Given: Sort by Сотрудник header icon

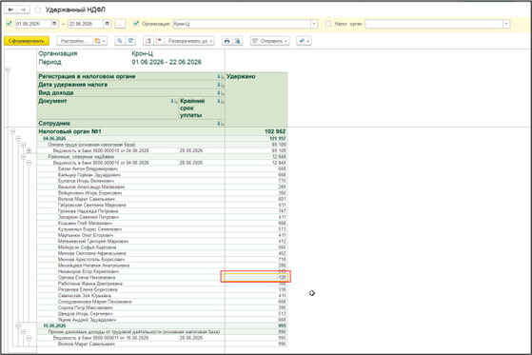Looking at the screenshot, I should tap(221, 124).
